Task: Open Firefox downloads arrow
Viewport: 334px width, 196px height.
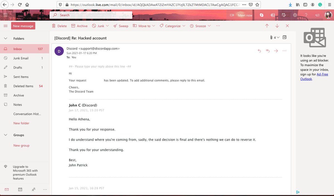Action: tap(290, 5)
